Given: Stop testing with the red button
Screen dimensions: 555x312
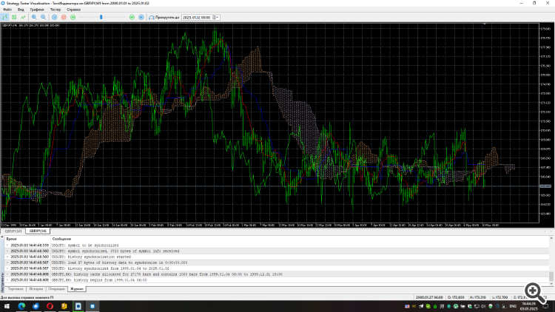Looking at the screenshot, I should (x=64, y=17).
